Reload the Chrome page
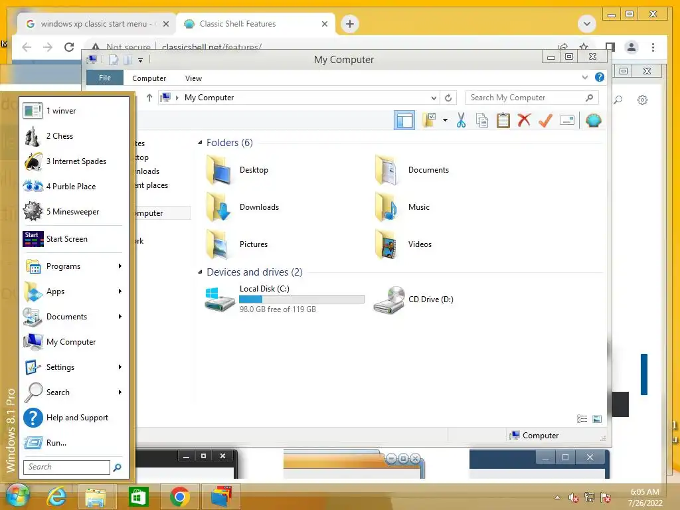This screenshot has width=680, height=510. 69,47
